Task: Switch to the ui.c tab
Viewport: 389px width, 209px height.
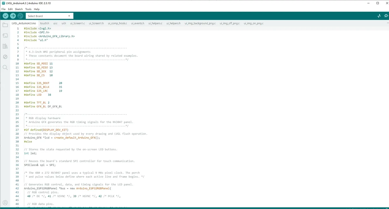Action: [55, 23]
